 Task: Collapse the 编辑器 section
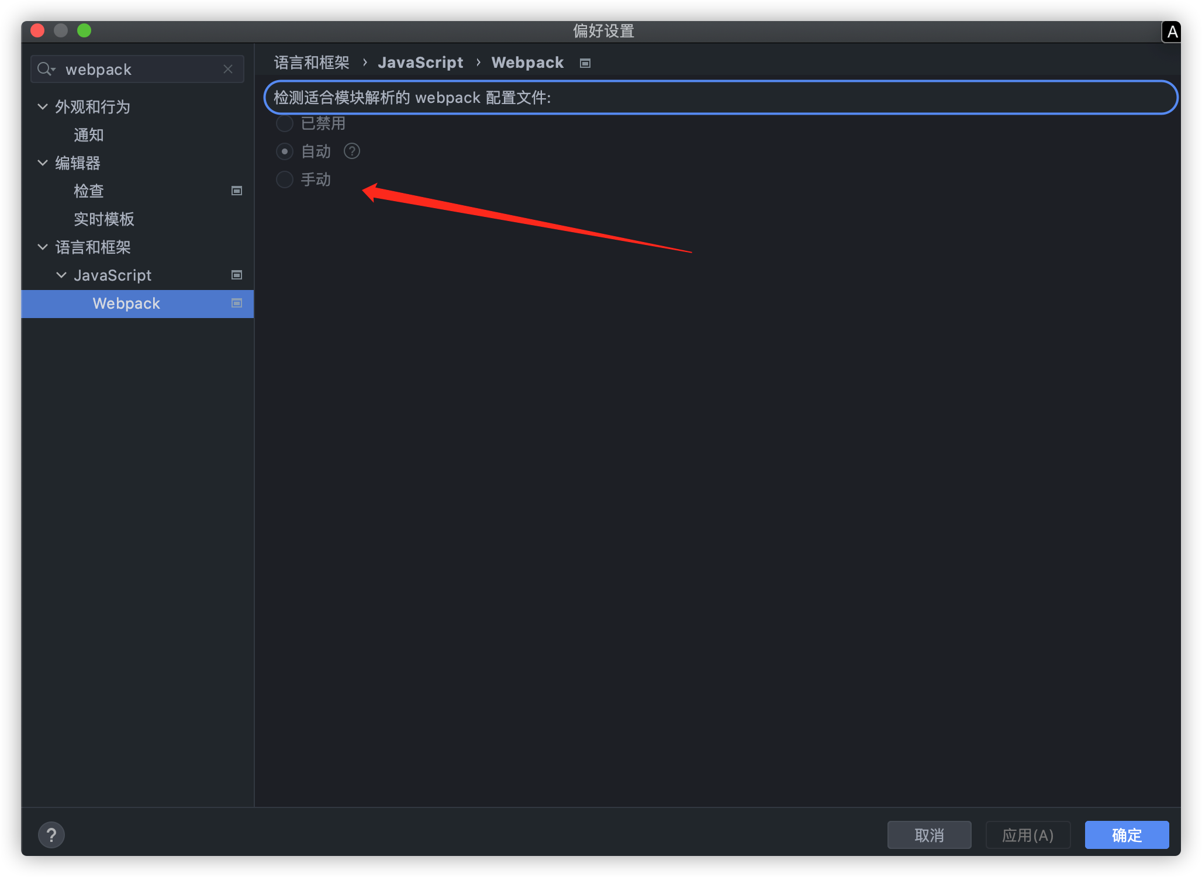pyautogui.click(x=43, y=163)
